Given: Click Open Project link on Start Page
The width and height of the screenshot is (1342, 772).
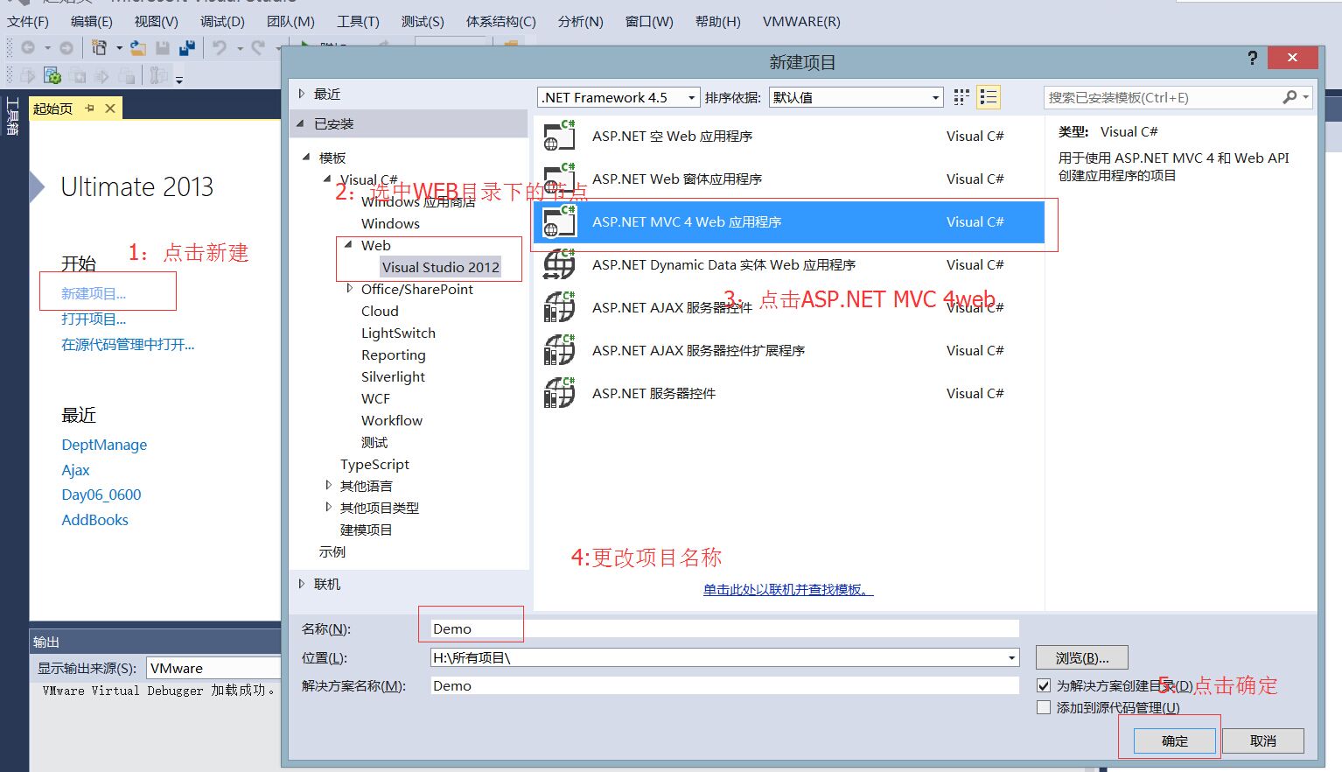Looking at the screenshot, I should (94, 319).
